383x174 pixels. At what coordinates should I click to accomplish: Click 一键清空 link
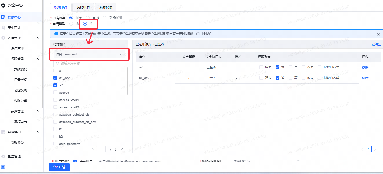pos(375,44)
